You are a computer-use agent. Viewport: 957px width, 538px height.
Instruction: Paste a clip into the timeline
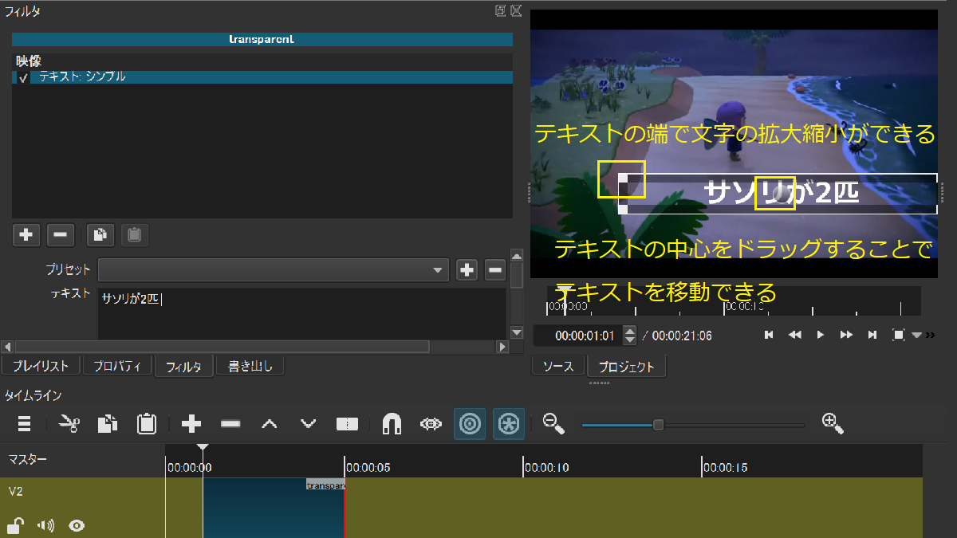pyautogui.click(x=146, y=424)
